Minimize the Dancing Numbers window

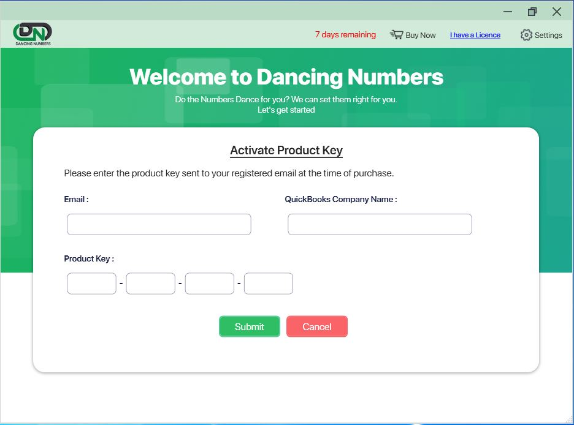coord(507,11)
